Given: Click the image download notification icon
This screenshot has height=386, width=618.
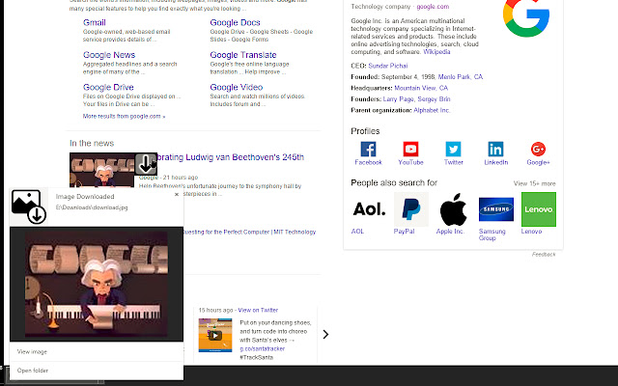Looking at the screenshot, I should [29, 207].
